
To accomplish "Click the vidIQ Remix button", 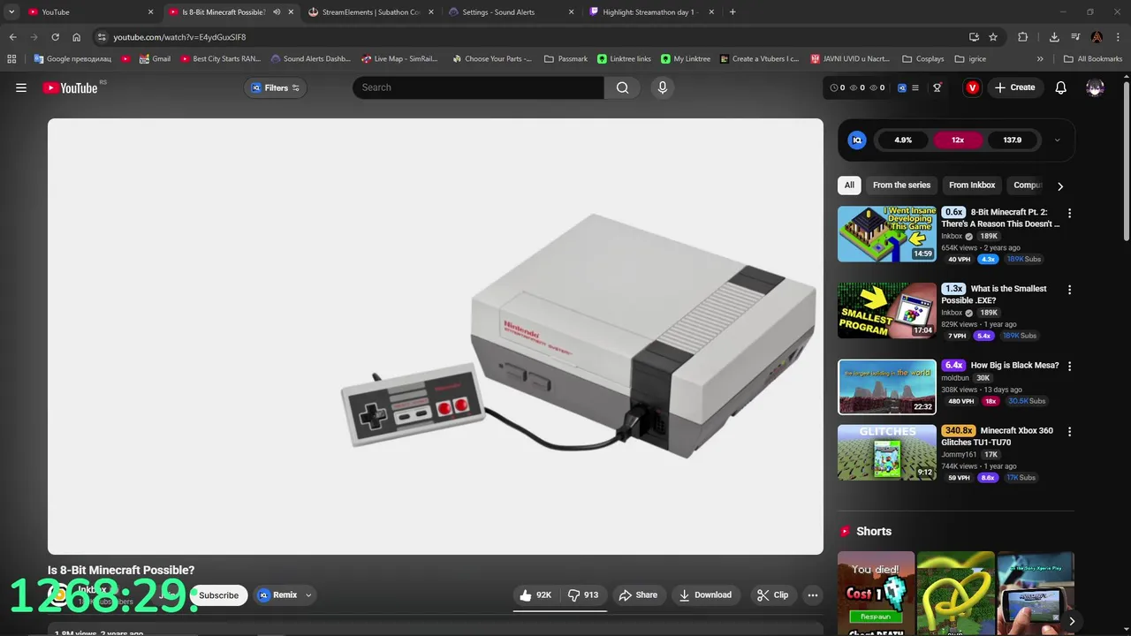I will point(277,595).
